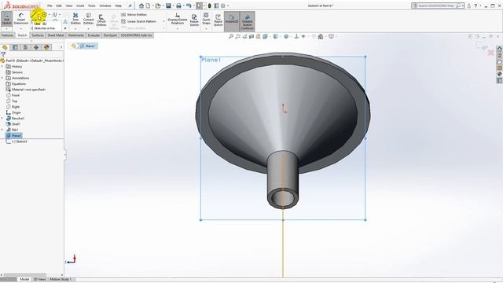
Task: Click the Home icon in quick access toolbar
Action: tap(141, 6)
